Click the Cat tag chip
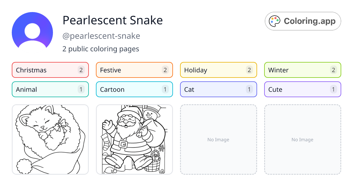This screenshot has width=353, height=185. (x=218, y=89)
